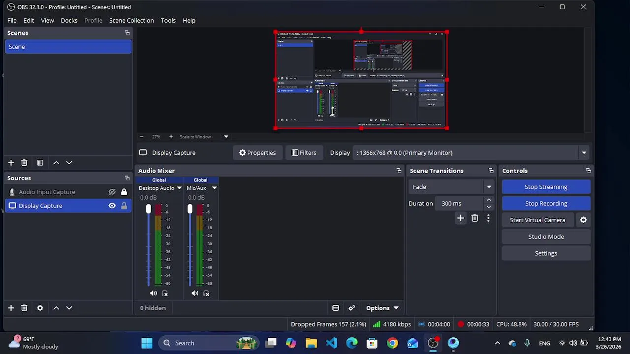Zoom out preview with minus icon

tap(142, 137)
